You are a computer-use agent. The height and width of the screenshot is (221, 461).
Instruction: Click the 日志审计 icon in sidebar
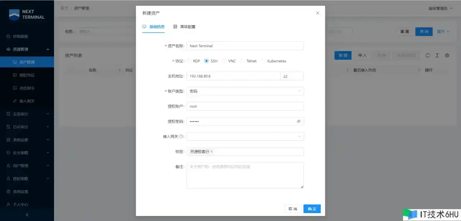coord(9,127)
